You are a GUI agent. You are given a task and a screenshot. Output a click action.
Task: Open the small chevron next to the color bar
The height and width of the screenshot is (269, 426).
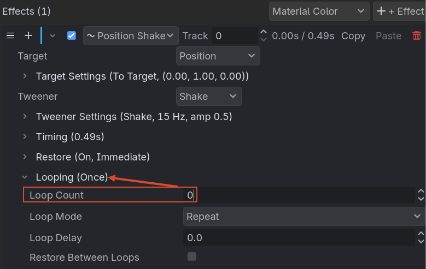click(52, 36)
